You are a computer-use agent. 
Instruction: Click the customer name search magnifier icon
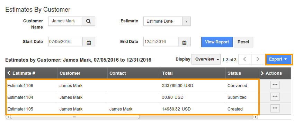[89, 21]
